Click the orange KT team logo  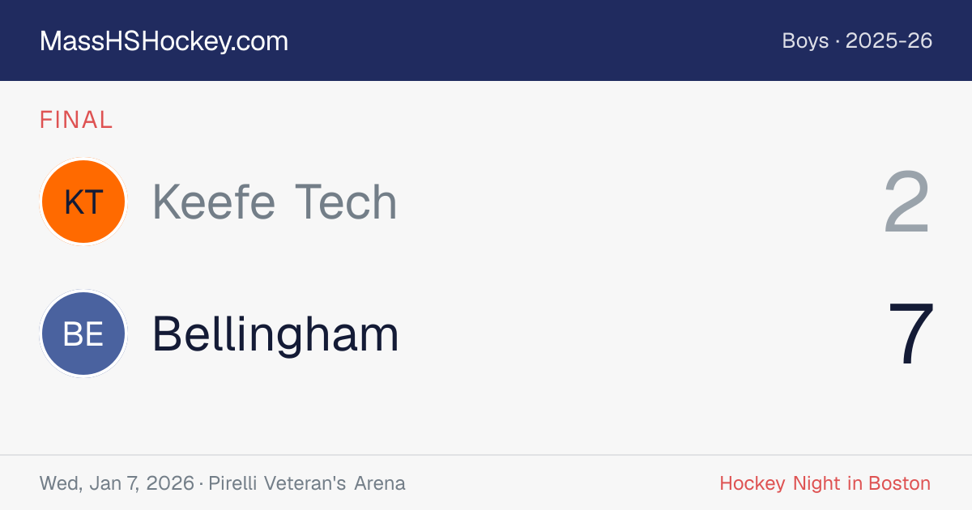point(83,202)
